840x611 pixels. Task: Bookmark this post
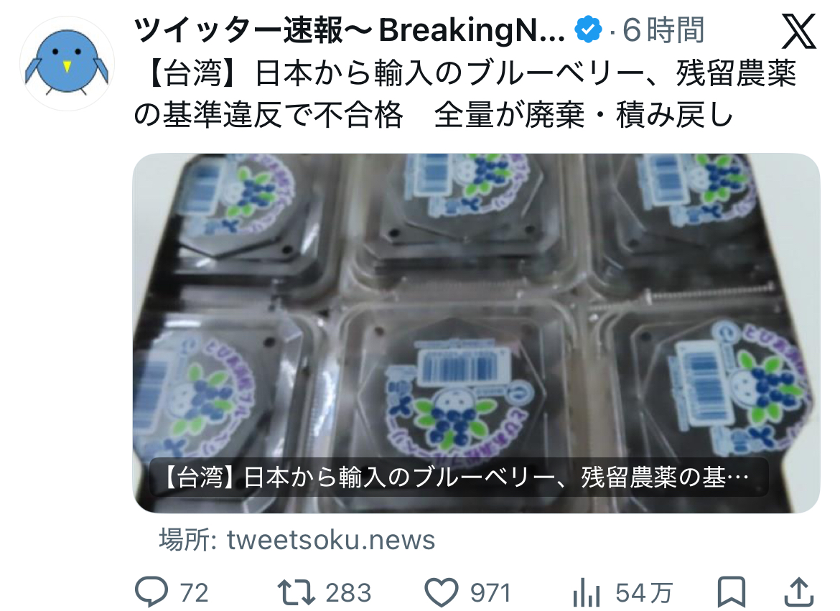(x=732, y=592)
